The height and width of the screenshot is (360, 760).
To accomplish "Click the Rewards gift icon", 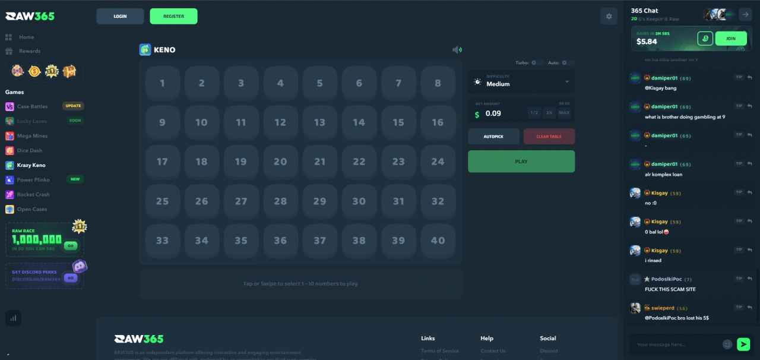I will (x=9, y=51).
